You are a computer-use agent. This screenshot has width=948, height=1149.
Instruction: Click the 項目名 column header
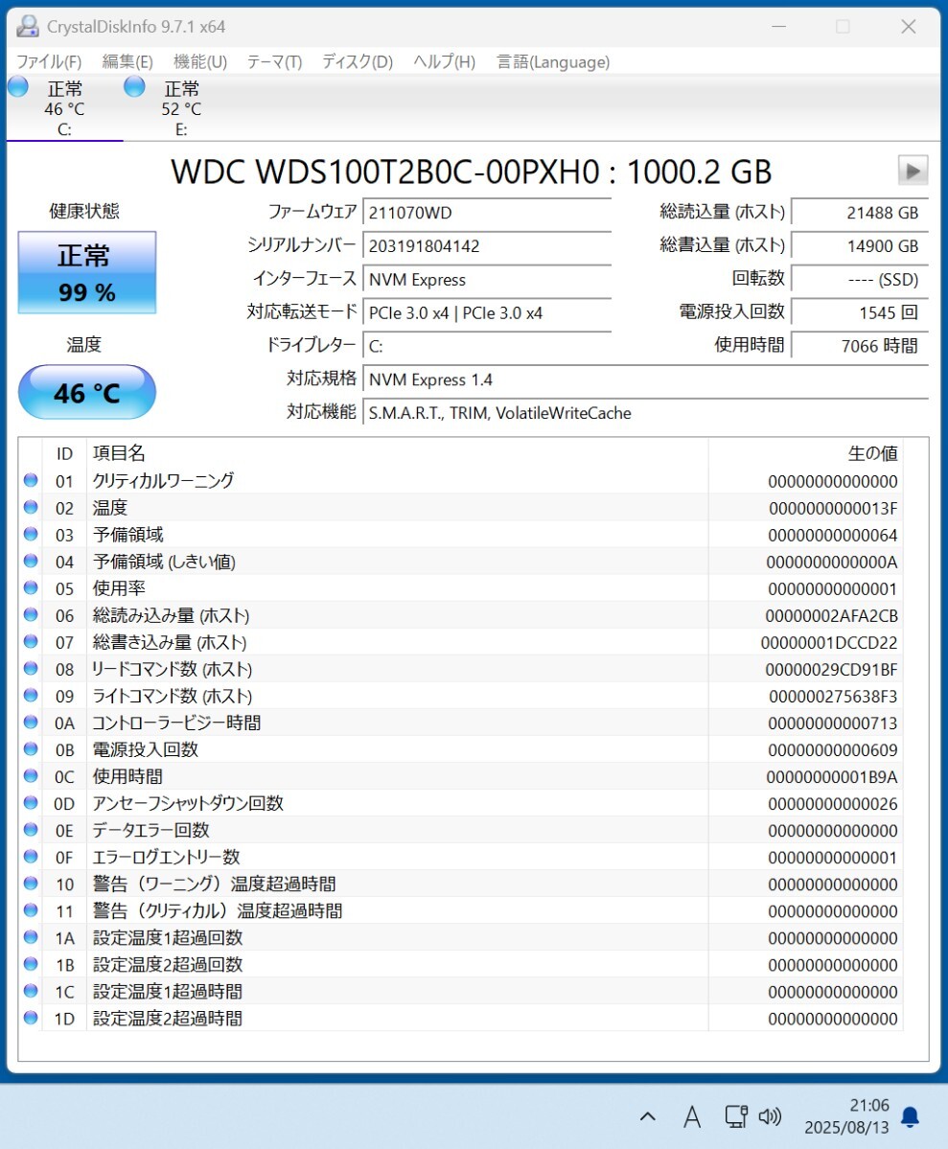point(398,453)
